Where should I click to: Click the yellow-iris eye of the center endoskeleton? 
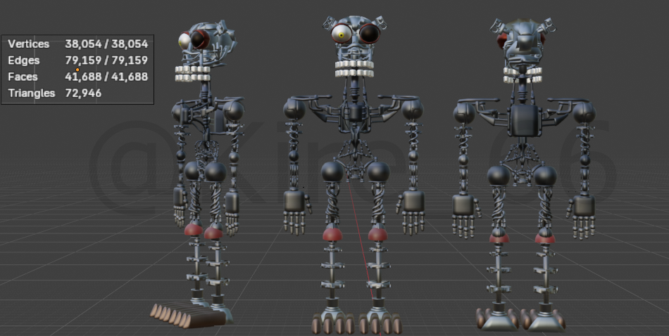point(342,34)
